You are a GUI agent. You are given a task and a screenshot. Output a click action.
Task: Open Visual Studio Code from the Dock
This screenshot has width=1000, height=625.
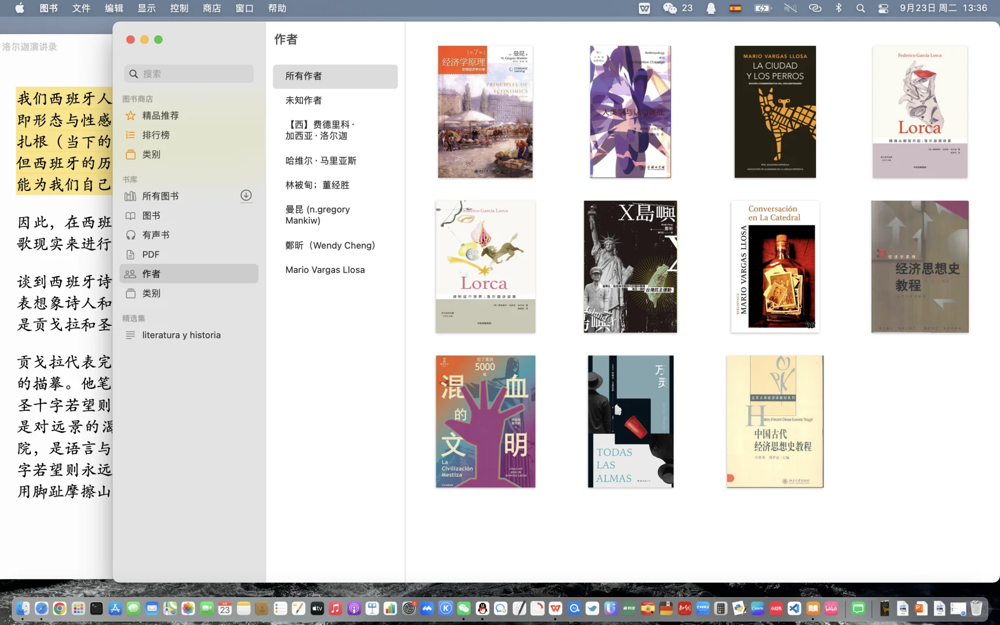pos(795,608)
